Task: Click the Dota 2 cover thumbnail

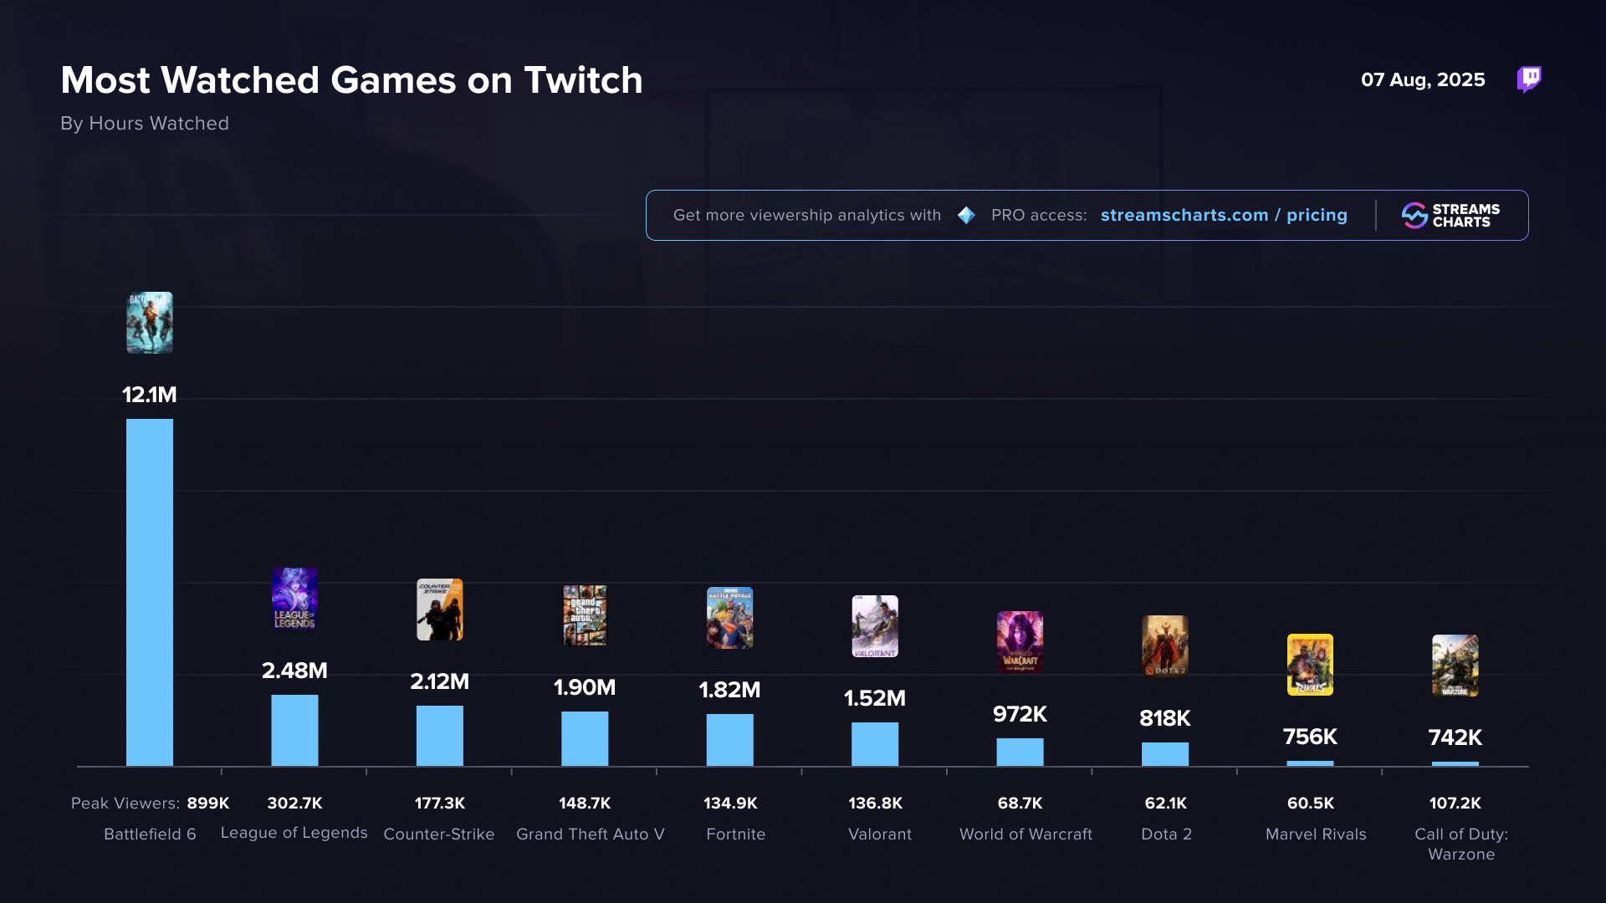Action: 1165,646
